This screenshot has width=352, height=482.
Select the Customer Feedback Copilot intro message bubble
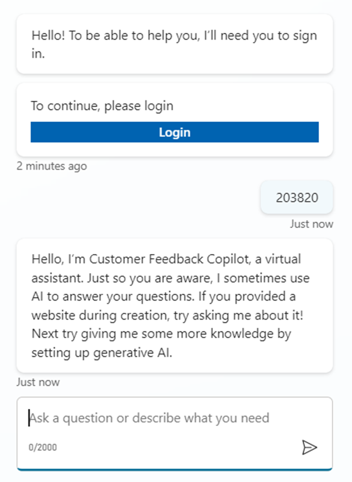tap(175, 306)
